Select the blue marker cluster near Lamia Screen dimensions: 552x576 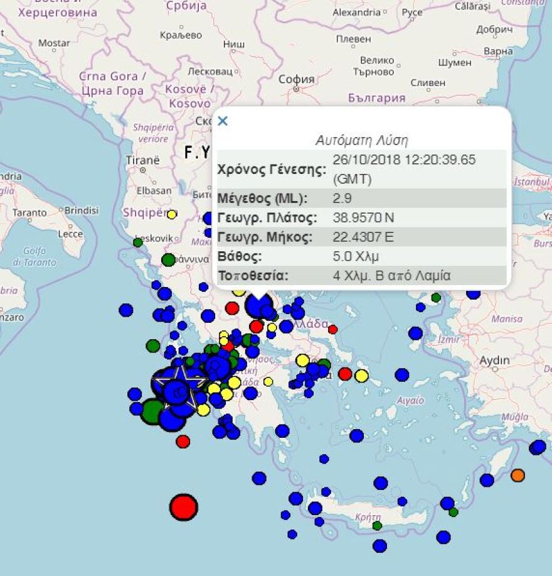pyautogui.click(x=258, y=307)
